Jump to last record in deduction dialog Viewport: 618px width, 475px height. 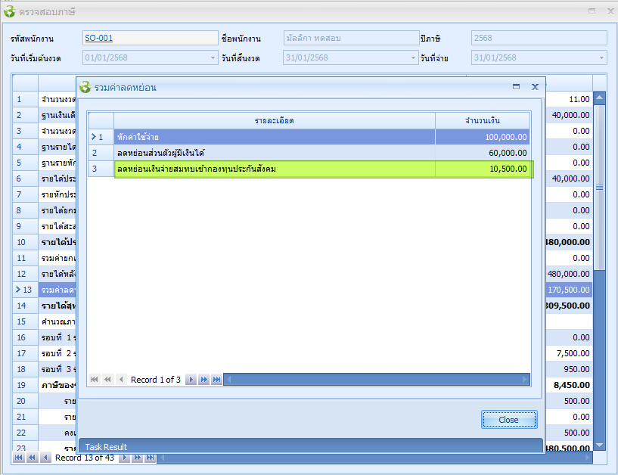click(x=216, y=380)
